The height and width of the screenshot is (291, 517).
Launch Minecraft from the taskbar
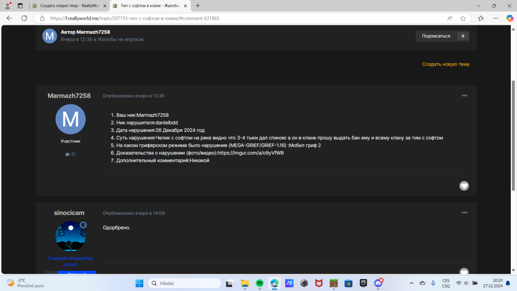[x=333, y=283]
